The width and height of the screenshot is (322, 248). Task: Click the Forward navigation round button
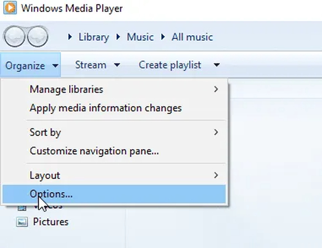click(x=38, y=36)
